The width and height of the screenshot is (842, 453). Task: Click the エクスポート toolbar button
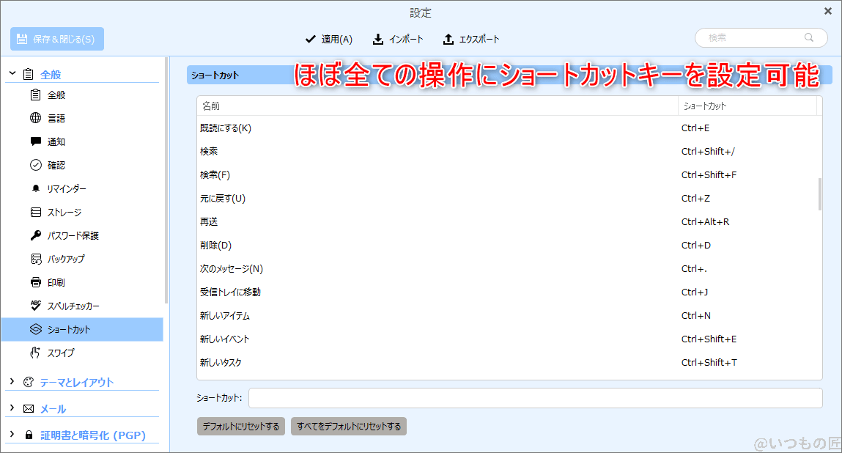[472, 39]
